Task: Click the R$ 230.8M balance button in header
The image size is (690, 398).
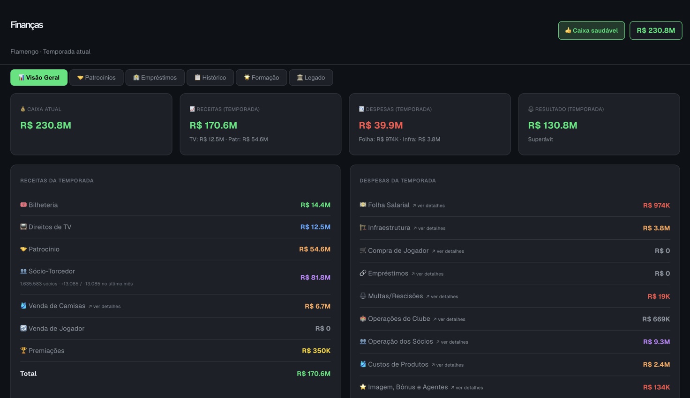Action: pyautogui.click(x=656, y=30)
